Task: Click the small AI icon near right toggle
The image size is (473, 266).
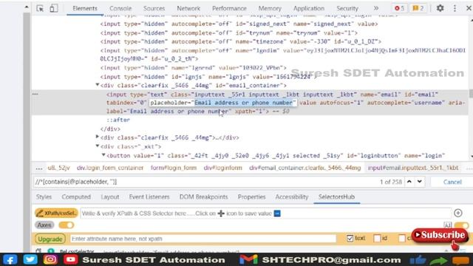Action: click(447, 225)
